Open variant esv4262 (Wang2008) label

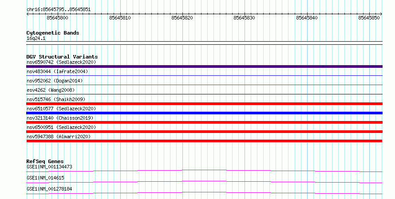51,90
